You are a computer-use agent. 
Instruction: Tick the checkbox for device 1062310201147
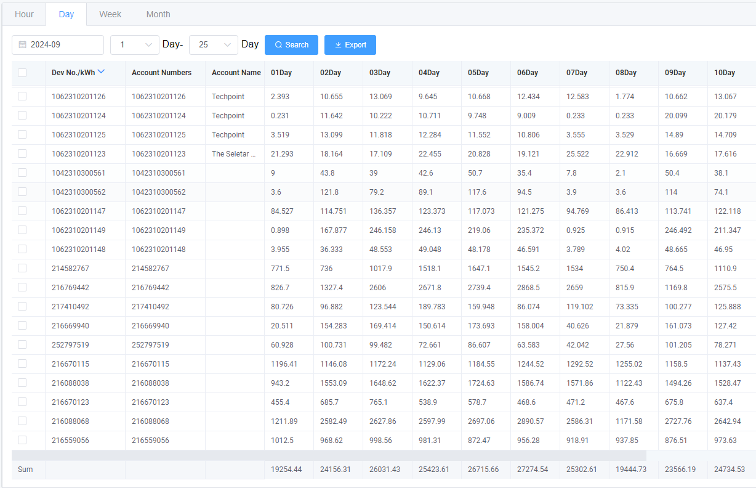pos(22,211)
